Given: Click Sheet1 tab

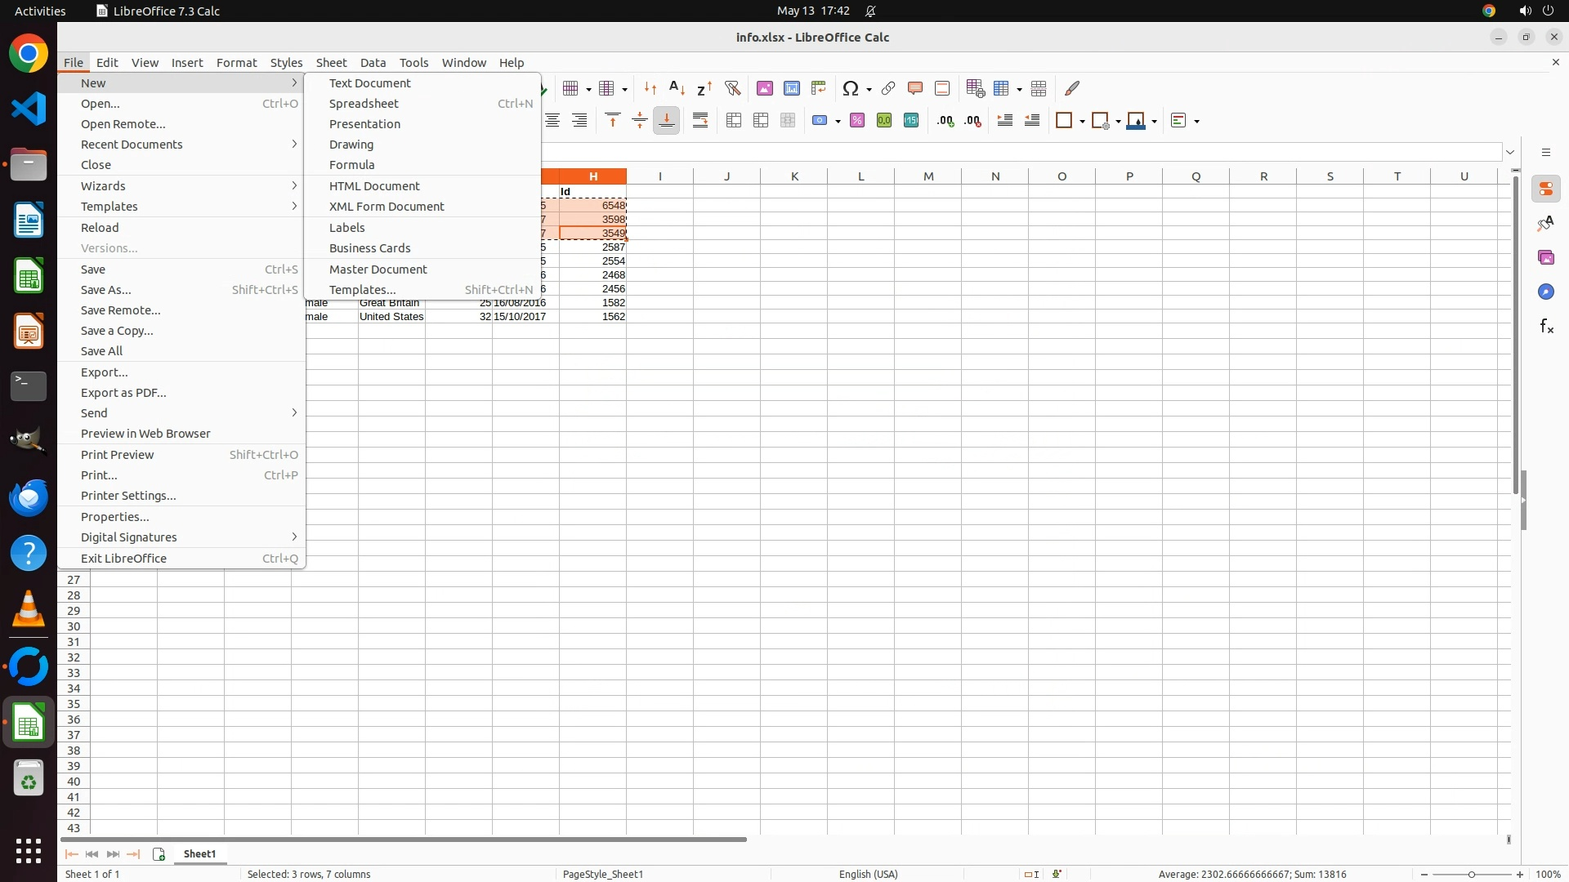Looking at the screenshot, I should (x=199, y=853).
